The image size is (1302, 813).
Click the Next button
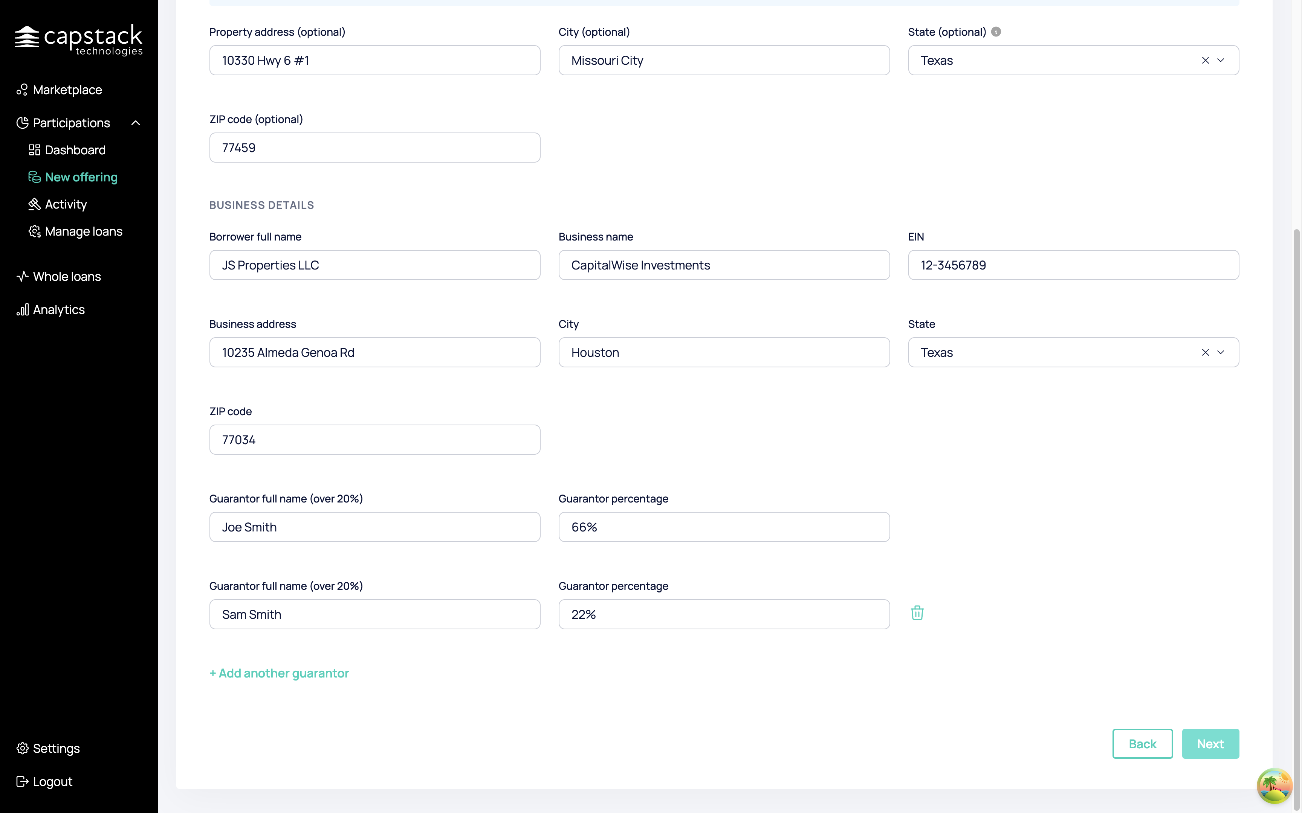(1210, 744)
